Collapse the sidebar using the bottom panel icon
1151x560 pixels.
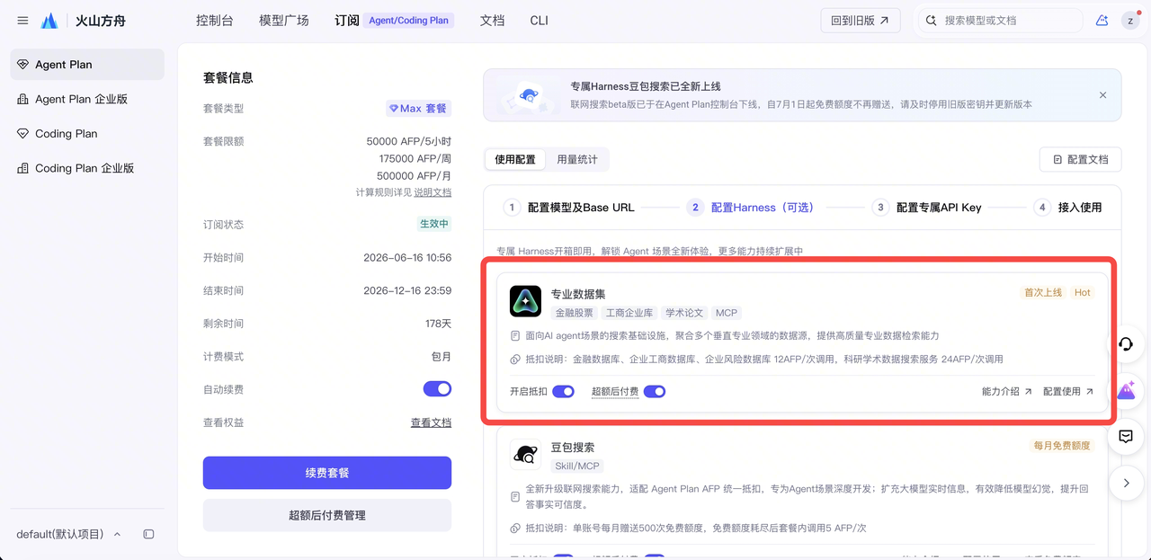(149, 534)
